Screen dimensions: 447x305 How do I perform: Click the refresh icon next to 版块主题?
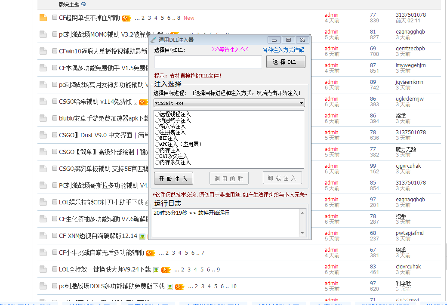(83, 4)
